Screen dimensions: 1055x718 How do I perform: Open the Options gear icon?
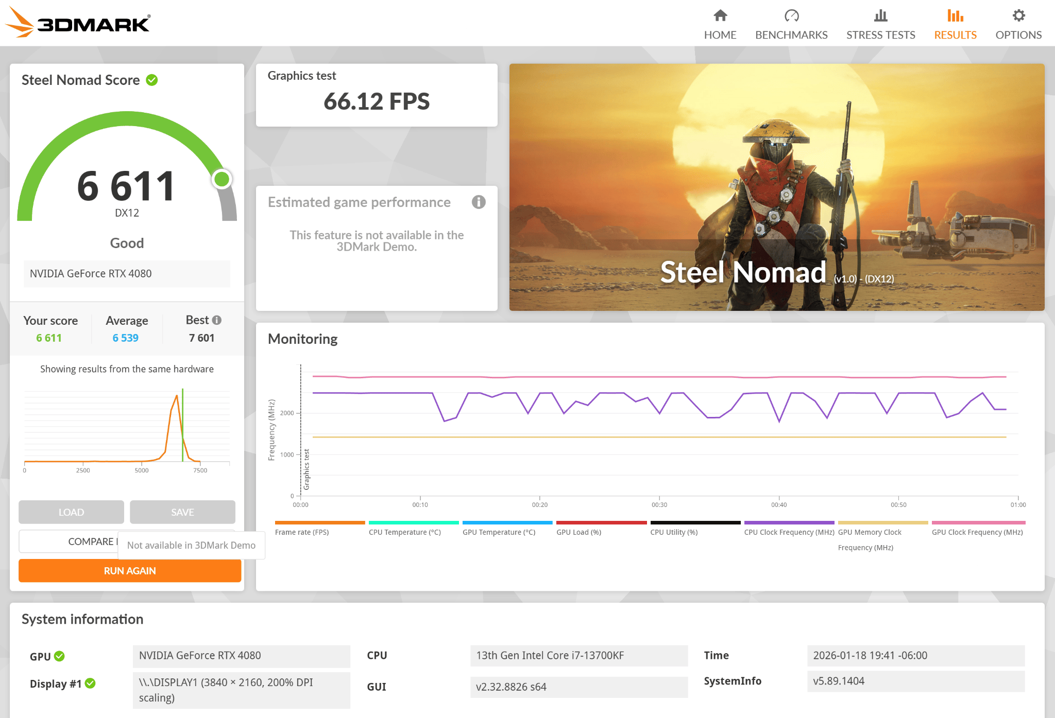(1018, 15)
